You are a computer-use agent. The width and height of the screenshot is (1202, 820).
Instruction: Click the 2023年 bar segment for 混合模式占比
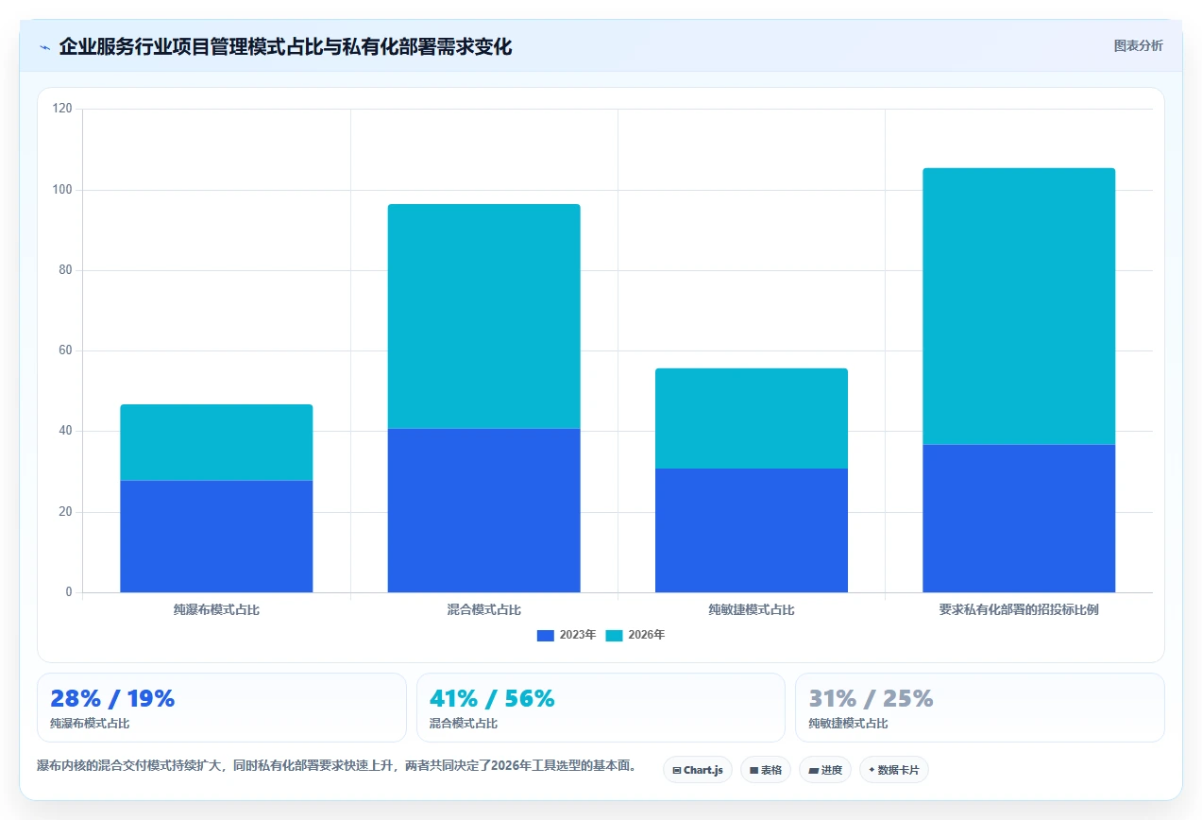click(x=483, y=510)
